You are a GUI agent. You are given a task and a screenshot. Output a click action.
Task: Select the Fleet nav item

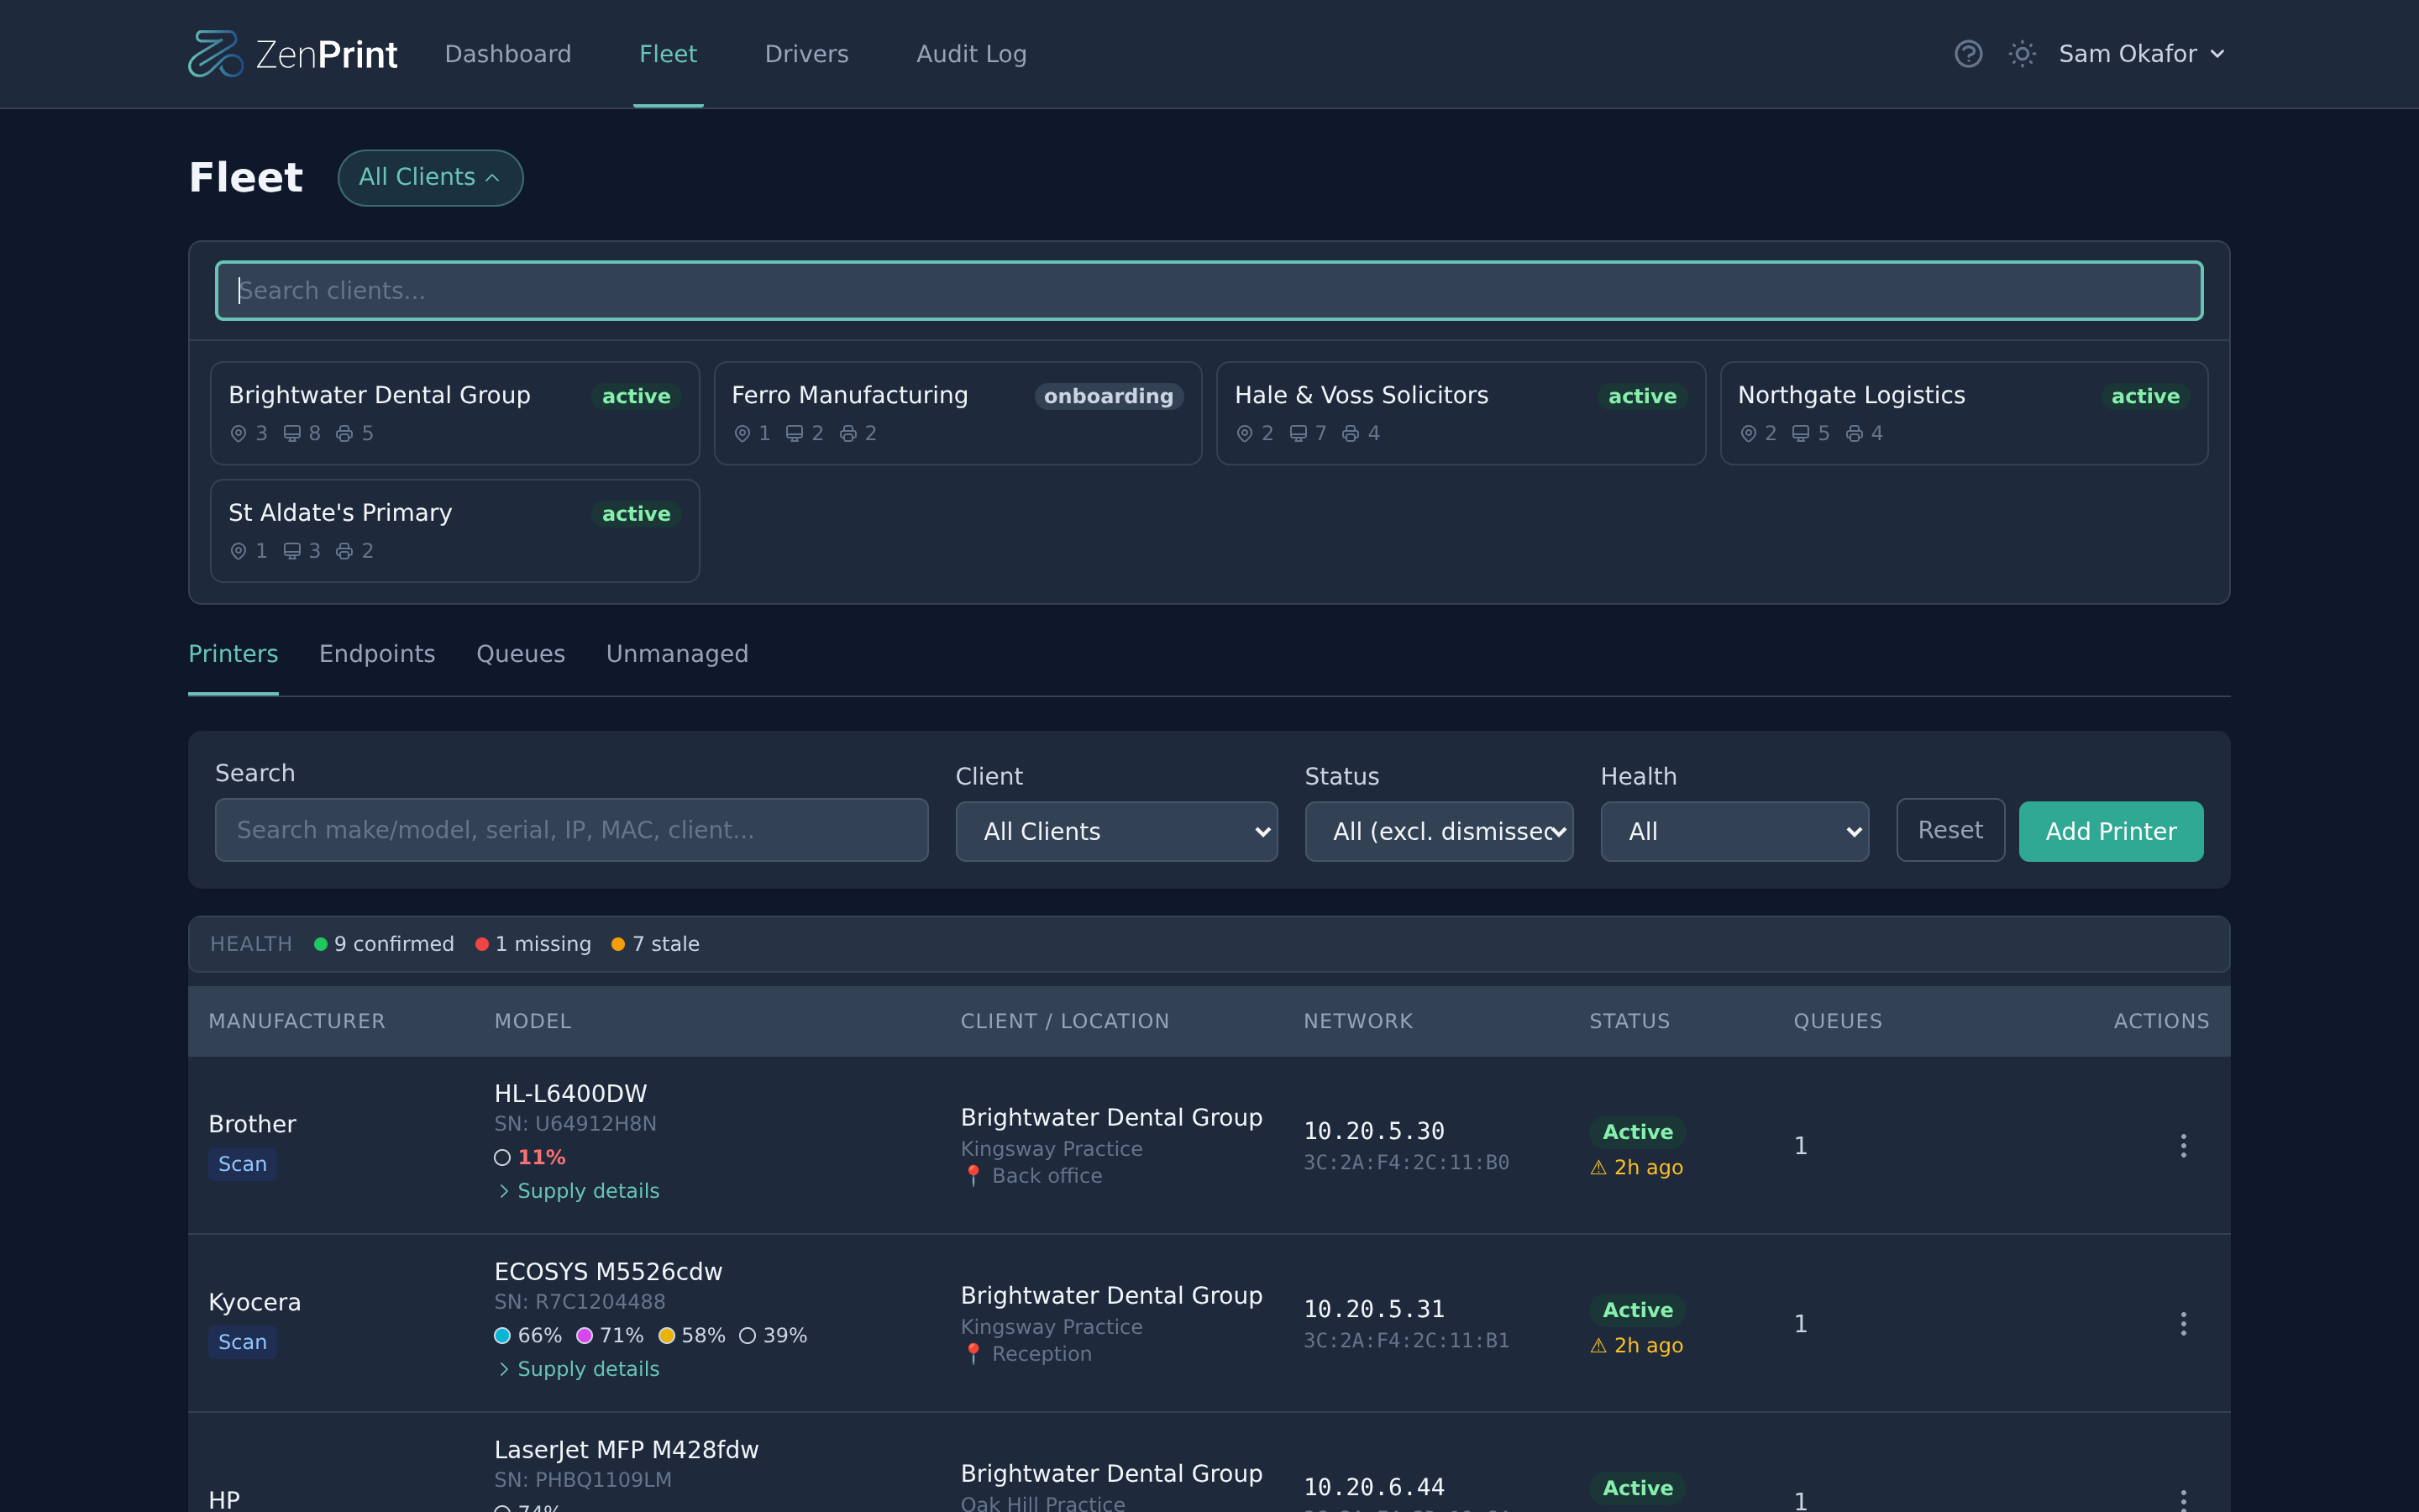coord(668,54)
